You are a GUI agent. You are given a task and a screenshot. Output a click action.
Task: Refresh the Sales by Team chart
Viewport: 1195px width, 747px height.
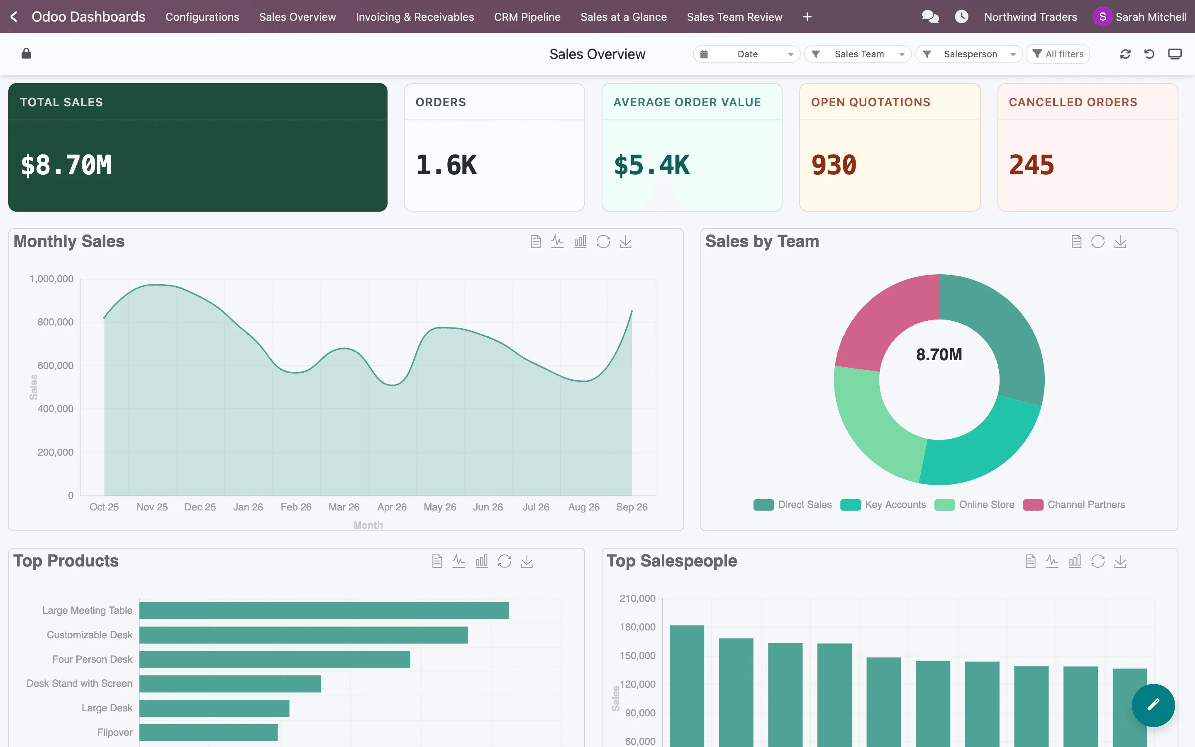click(x=1098, y=242)
